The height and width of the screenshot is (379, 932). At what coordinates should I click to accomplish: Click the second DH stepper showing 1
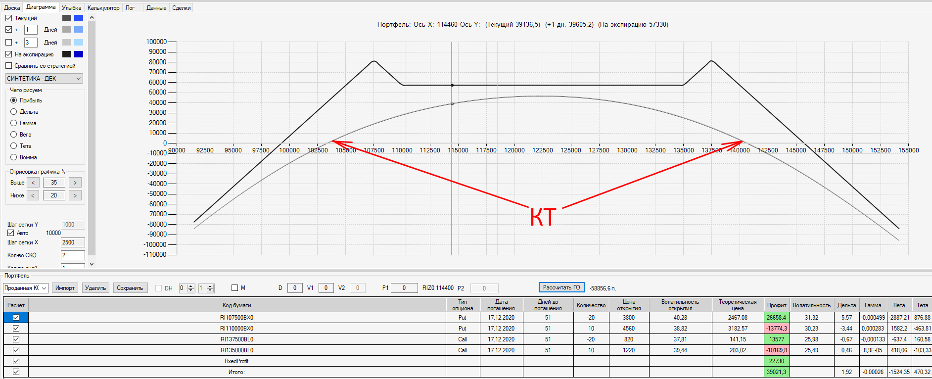coord(206,288)
